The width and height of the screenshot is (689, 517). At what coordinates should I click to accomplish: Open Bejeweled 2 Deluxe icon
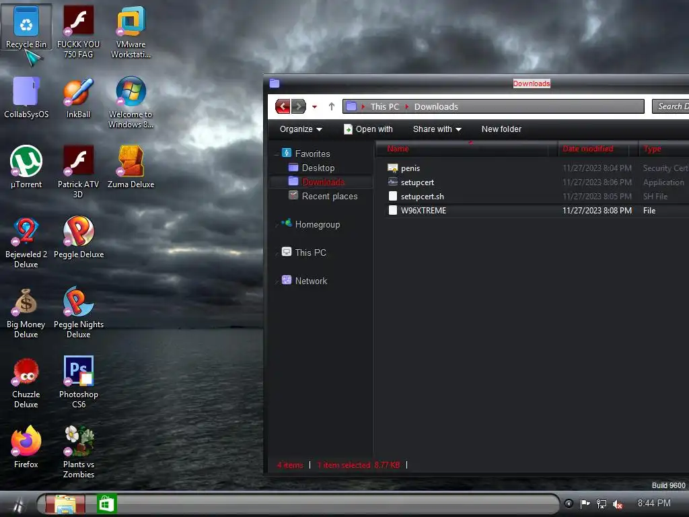tap(26, 242)
